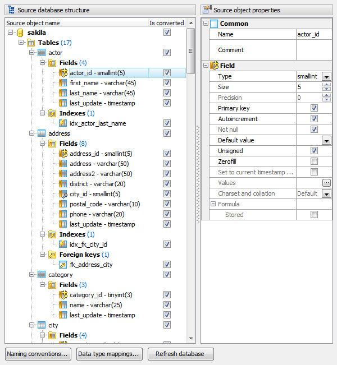This screenshot has width=337, height=365.
Task: Click the Foreign keys folder icon
Action: (x=52, y=255)
